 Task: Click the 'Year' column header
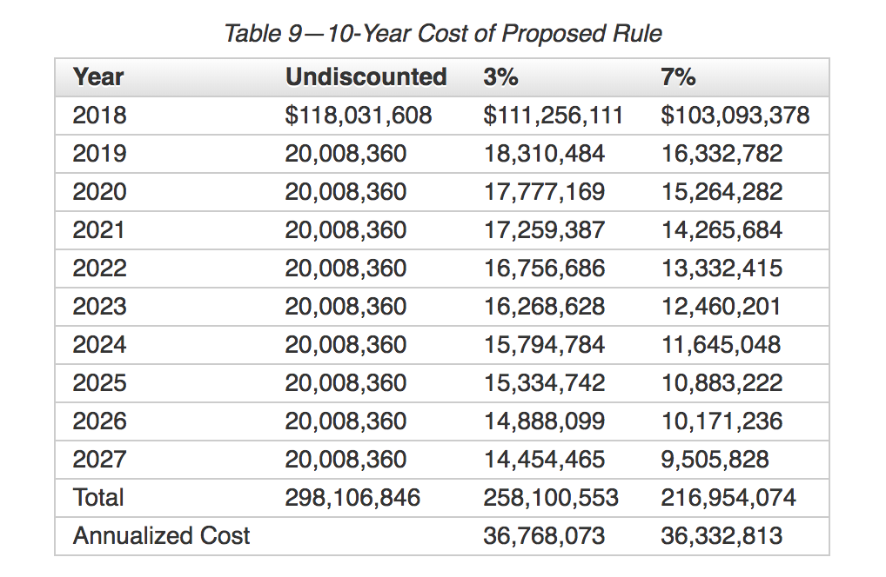[x=98, y=77]
